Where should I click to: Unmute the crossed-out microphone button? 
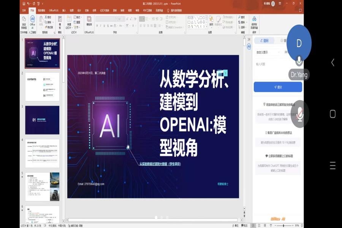tap(300, 114)
